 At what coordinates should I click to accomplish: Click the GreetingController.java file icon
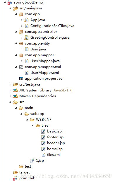point(27,38)
